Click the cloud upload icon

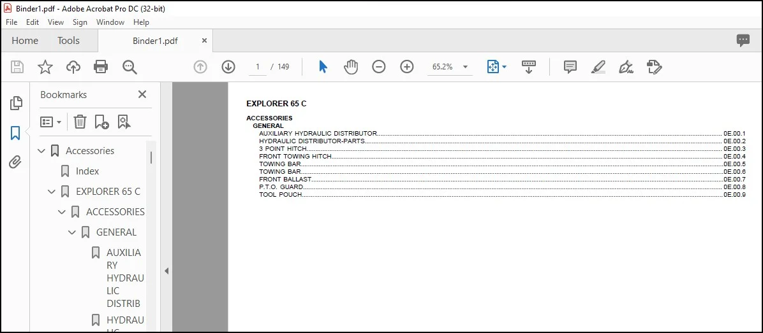(x=73, y=67)
